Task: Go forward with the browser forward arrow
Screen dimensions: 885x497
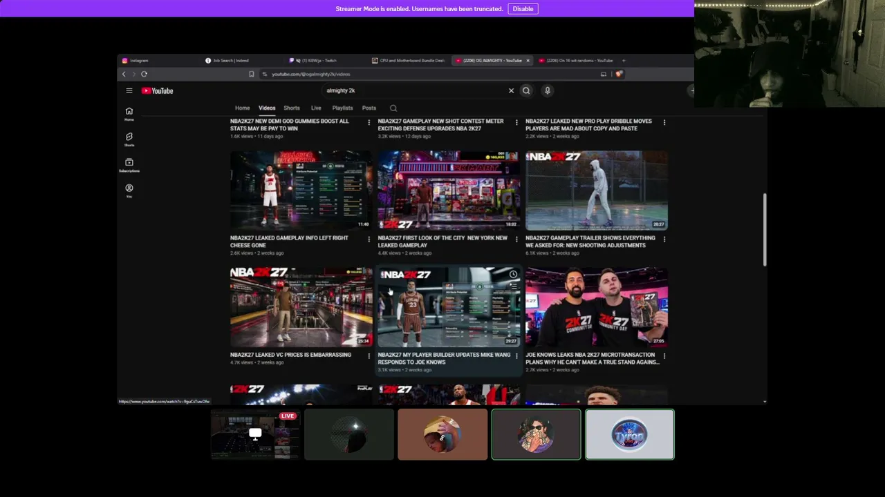Action: point(133,74)
